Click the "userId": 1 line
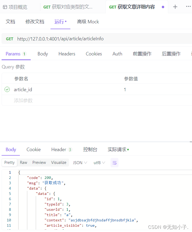Screen dimensions: 192x232 pyautogui.click(x=57, y=209)
